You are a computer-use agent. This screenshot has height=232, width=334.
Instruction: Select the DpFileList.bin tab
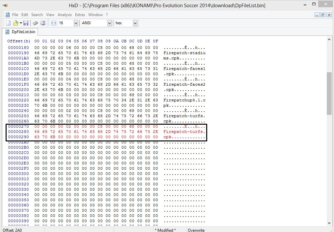coord(20,32)
